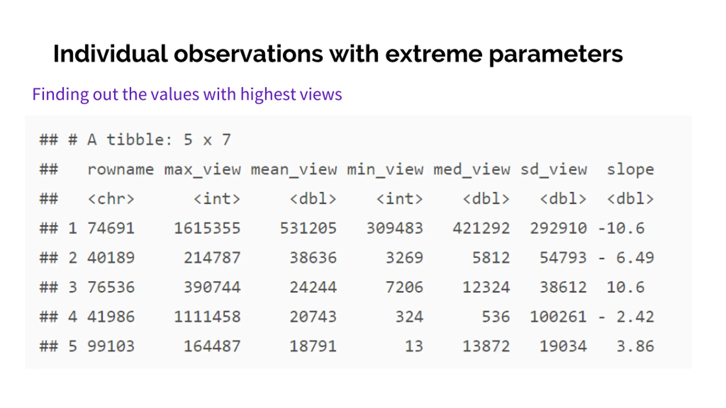The width and height of the screenshot is (726, 408).
Task: Click max_view value 1615355
Action: point(207,228)
